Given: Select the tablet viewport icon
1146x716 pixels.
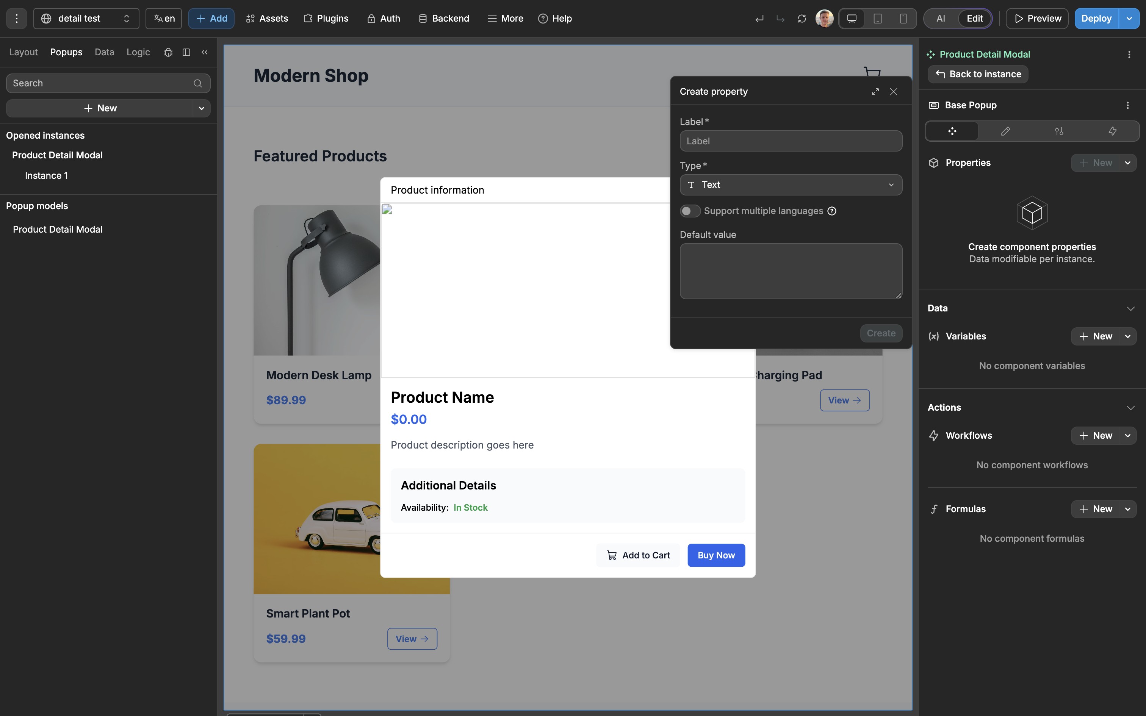Looking at the screenshot, I should pos(877,19).
